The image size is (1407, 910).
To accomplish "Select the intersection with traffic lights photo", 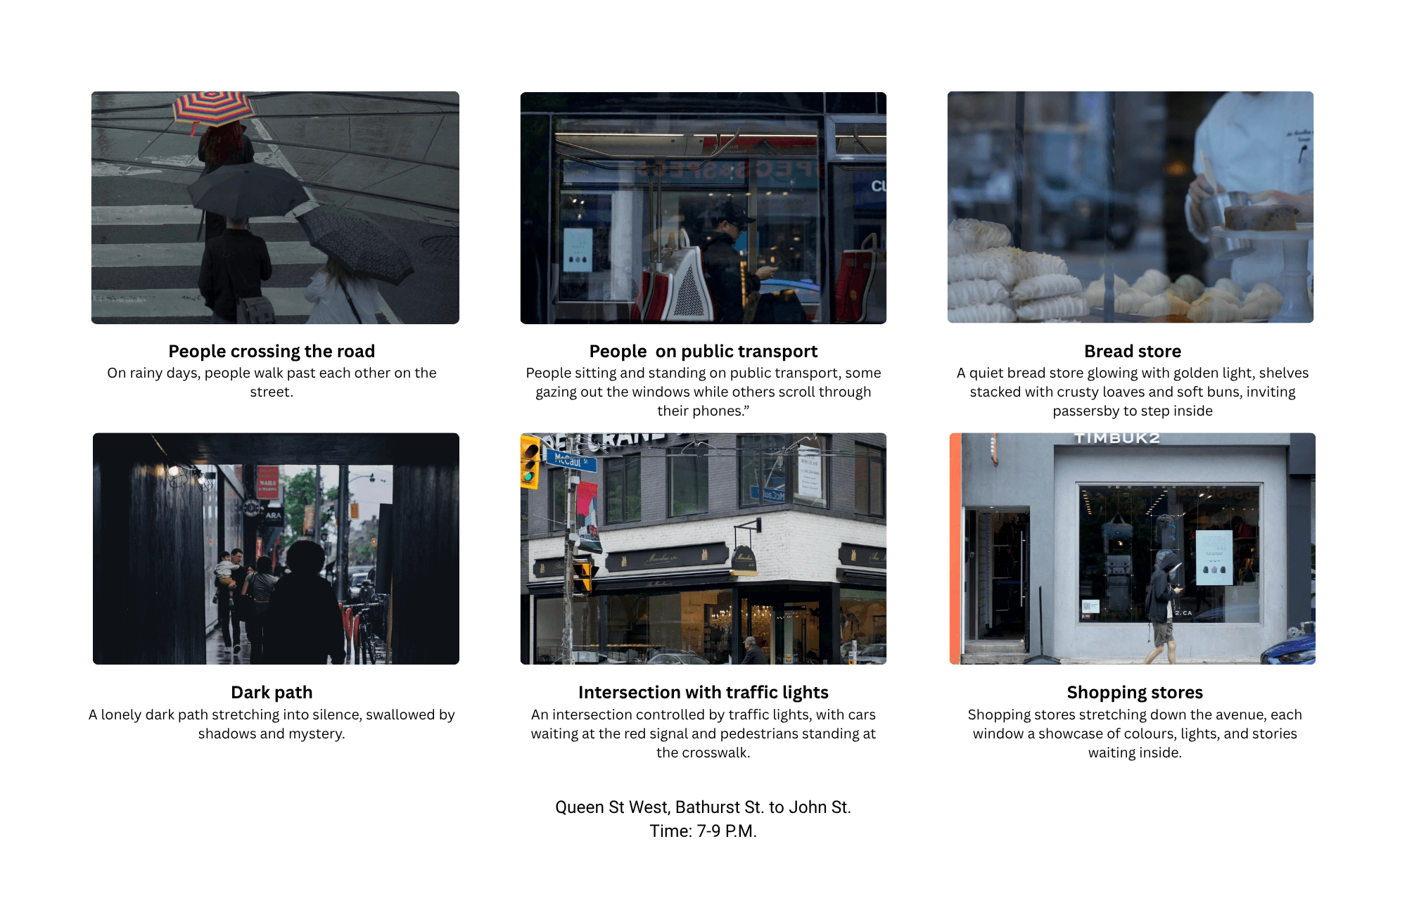I will 703,549.
